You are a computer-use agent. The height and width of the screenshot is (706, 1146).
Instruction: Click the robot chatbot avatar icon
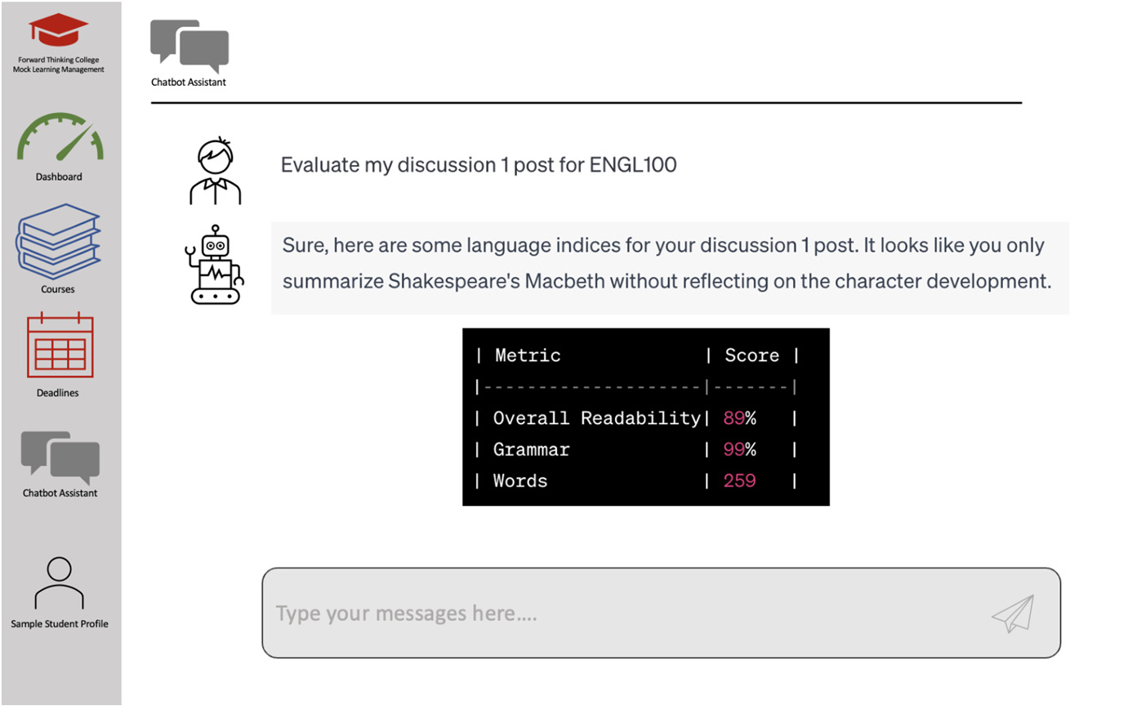click(215, 265)
